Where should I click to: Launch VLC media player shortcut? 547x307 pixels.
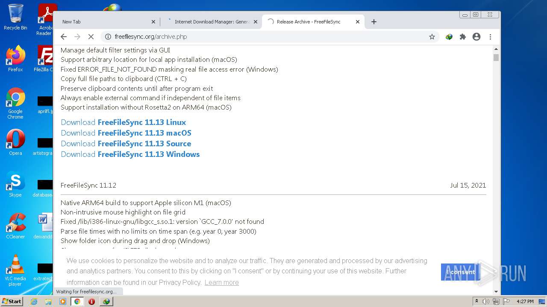pyautogui.click(x=15, y=270)
